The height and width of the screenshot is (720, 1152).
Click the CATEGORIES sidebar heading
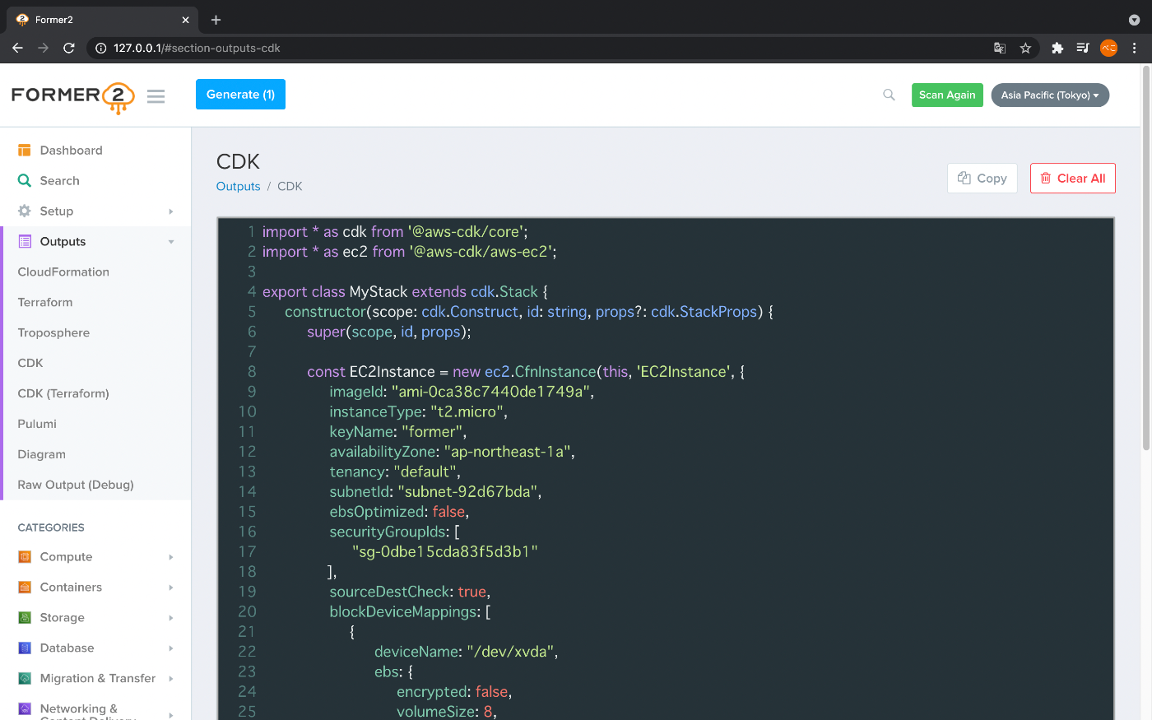tap(51, 527)
